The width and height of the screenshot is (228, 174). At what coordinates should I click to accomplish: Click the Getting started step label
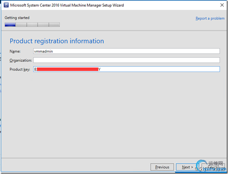point(17,18)
